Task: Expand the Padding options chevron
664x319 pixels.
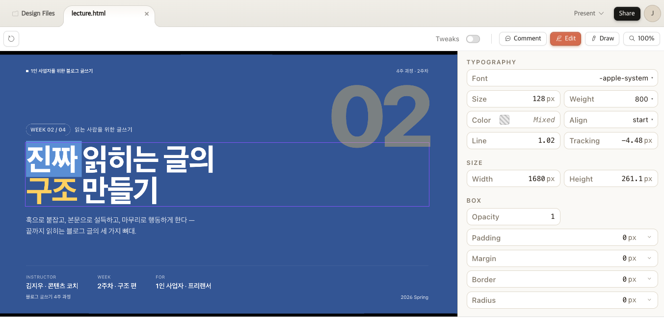Action: point(649,238)
